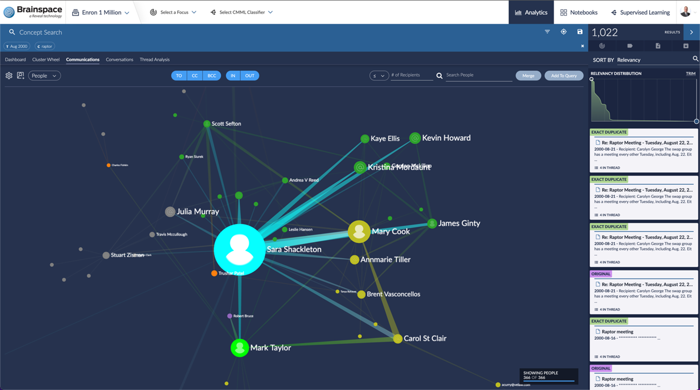Screen dimensions: 700x390
Task: Open the ORIGINAL Re: Raptor Meeting result
Action: [644, 292]
